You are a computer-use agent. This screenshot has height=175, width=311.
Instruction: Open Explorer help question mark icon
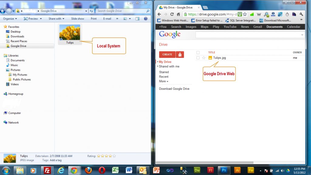[x=145, y=19]
